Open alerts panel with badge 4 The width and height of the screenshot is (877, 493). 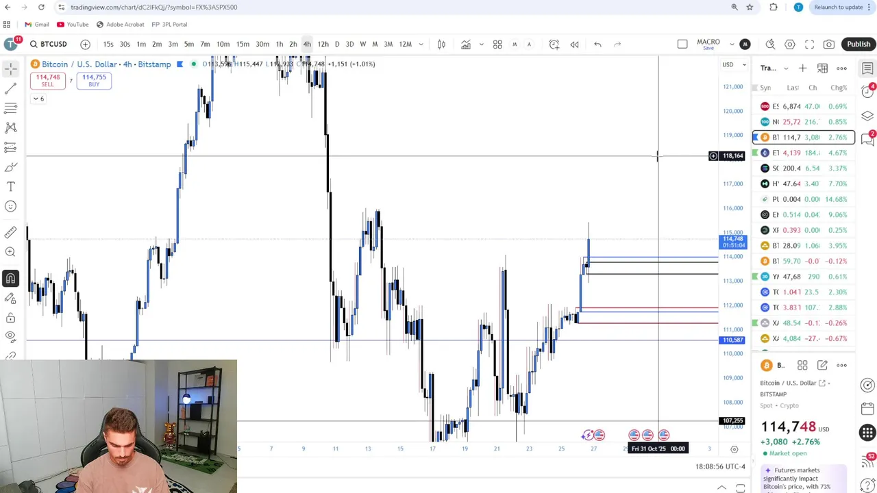[867, 91]
